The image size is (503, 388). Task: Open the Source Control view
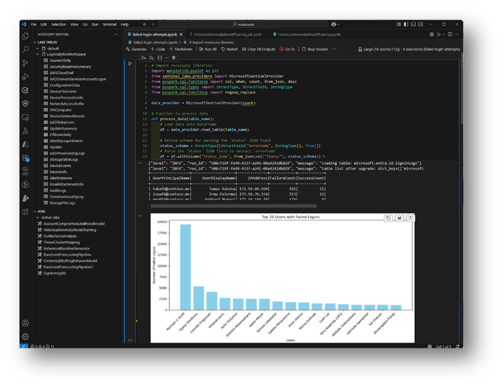tap(26, 63)
